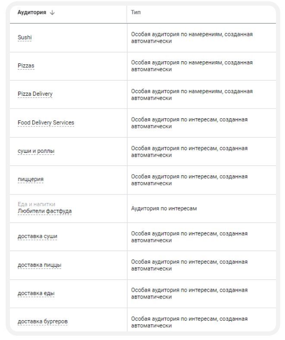This screenshot has width=285, height=340.
Task: Click the суши и роллы audience
Action: [x=36, y=151]
